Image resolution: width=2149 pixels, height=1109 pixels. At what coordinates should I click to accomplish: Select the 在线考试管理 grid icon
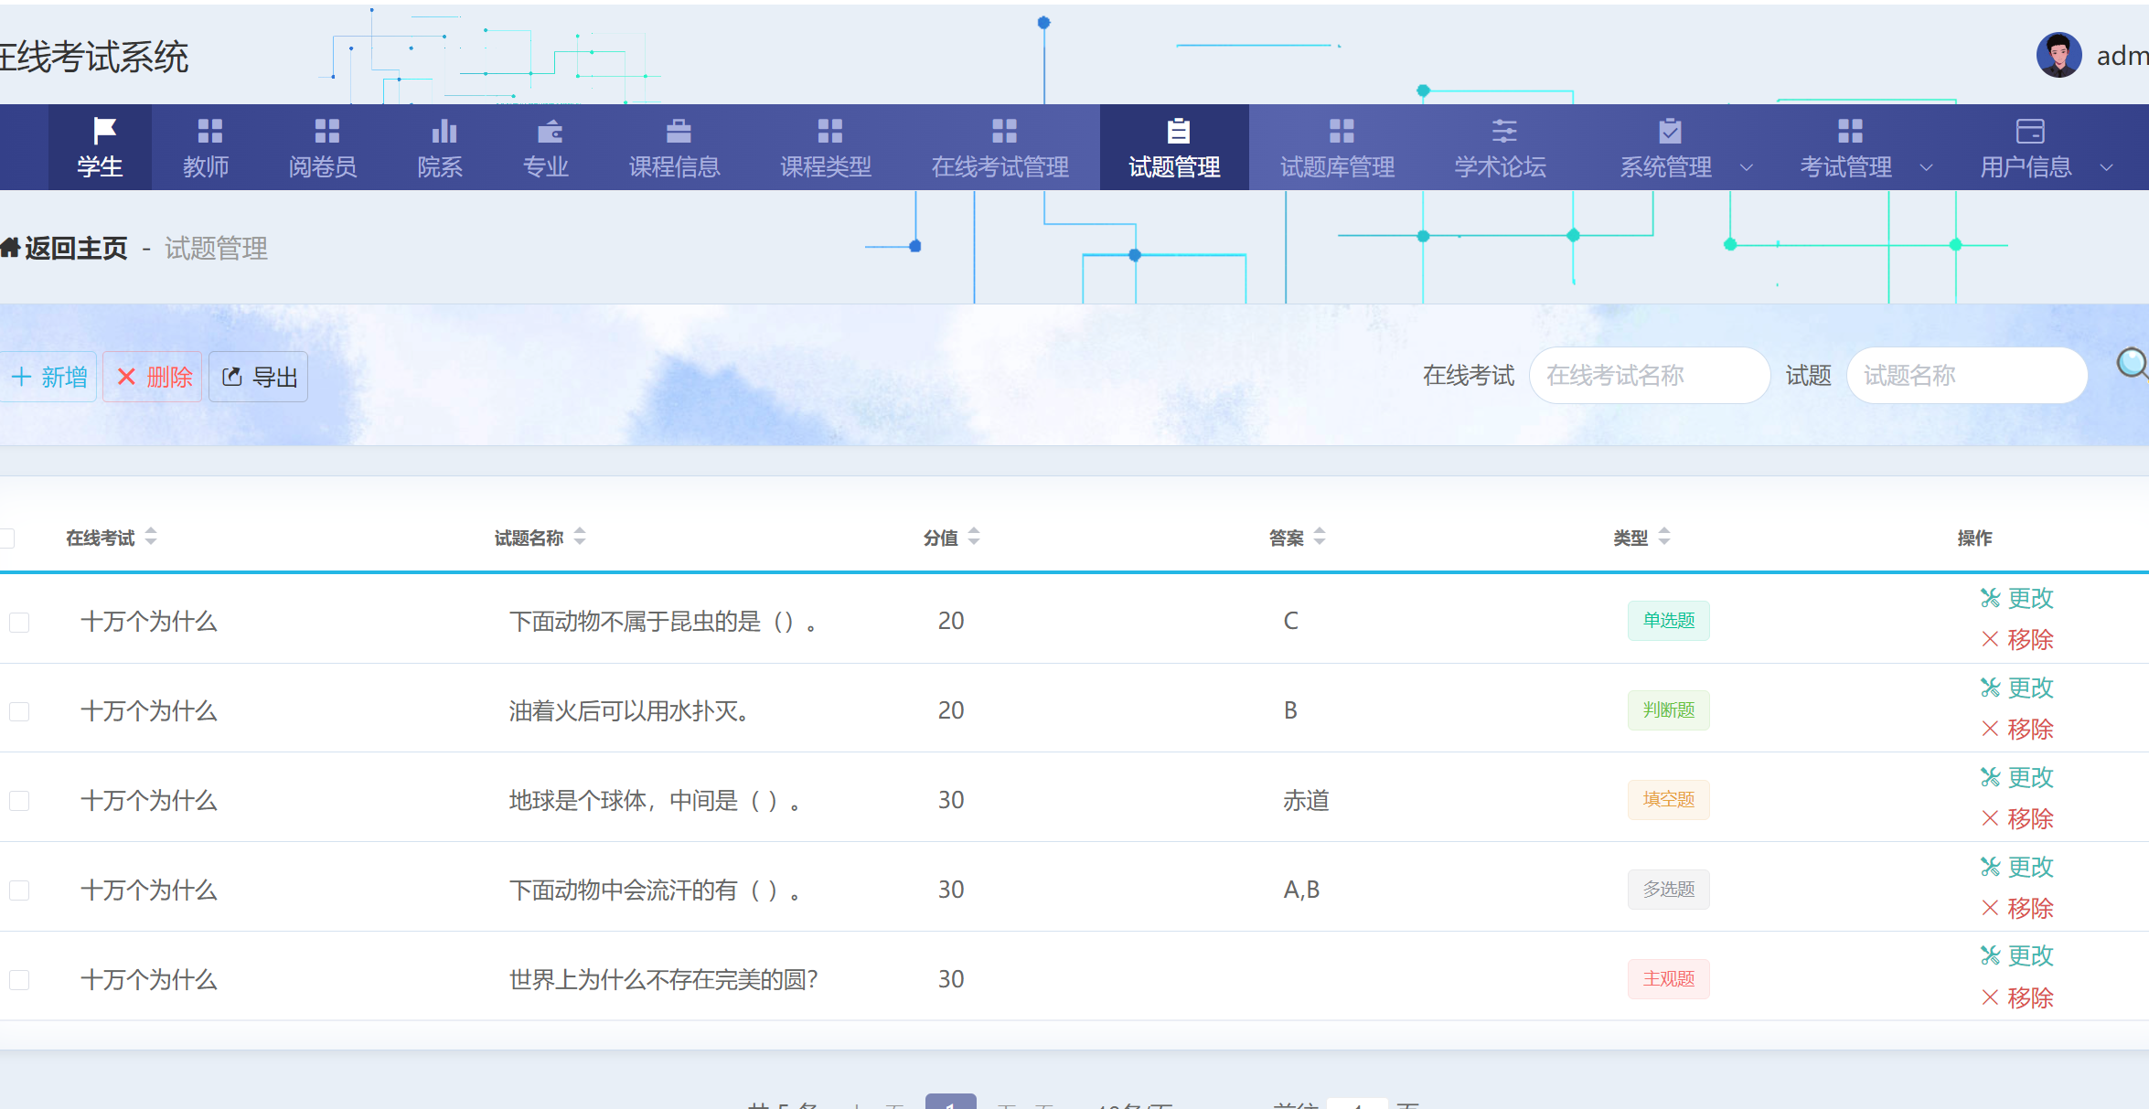coord(1002,129)
